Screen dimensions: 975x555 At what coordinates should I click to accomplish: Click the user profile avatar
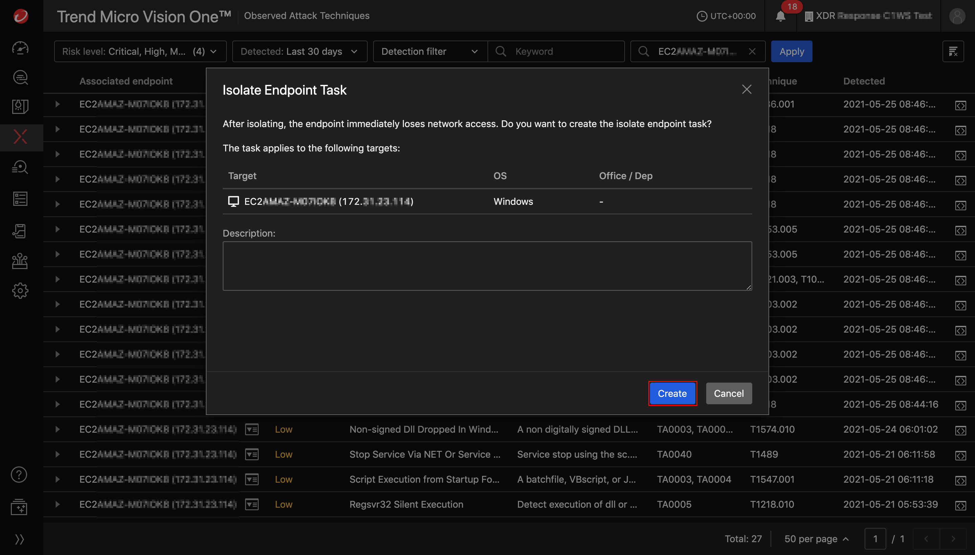pos(957,16)
